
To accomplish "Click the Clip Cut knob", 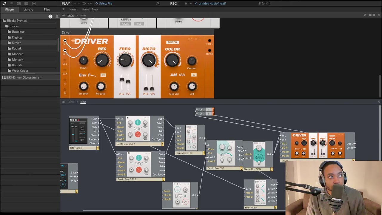I will (174, 87).
